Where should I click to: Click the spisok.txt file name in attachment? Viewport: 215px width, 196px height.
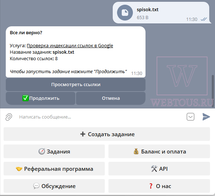point(148,10)
